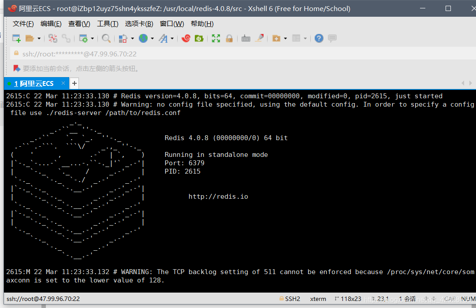
Task: Expand the color scheme dropdown arrow
Action: click(x=132, y=38)
